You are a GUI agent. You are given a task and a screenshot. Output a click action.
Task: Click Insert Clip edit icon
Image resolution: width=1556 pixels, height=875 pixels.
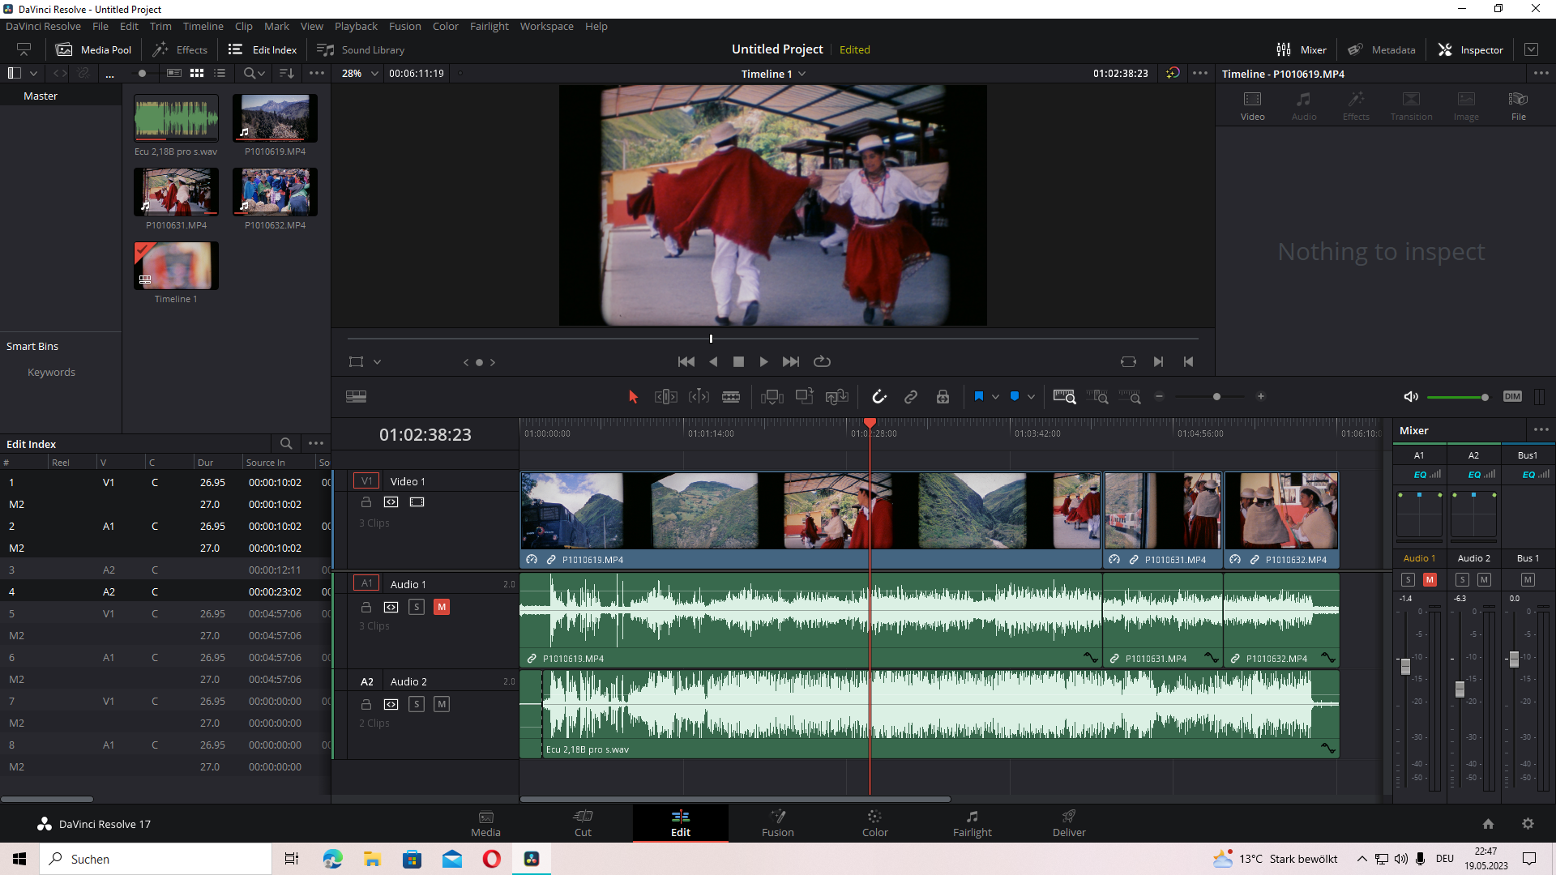click(x=772, y=396)
